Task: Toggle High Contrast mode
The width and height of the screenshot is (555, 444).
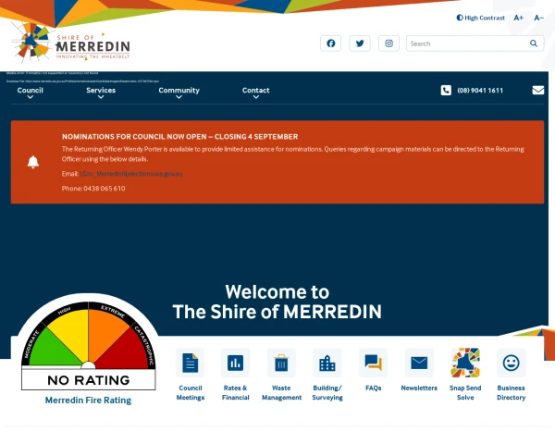Action: click(x=480, y=18)
